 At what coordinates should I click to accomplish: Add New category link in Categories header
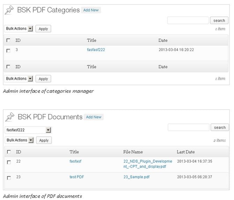pos(91,10)
